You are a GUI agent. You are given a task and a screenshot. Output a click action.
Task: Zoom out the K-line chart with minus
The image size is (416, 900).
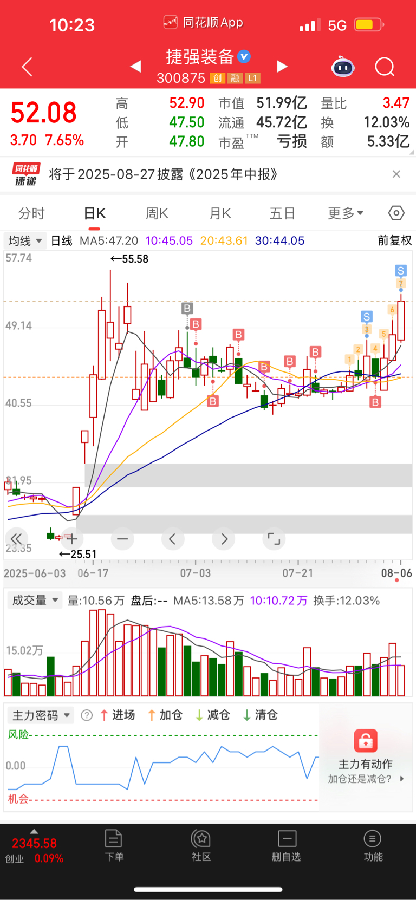point(122,539)
